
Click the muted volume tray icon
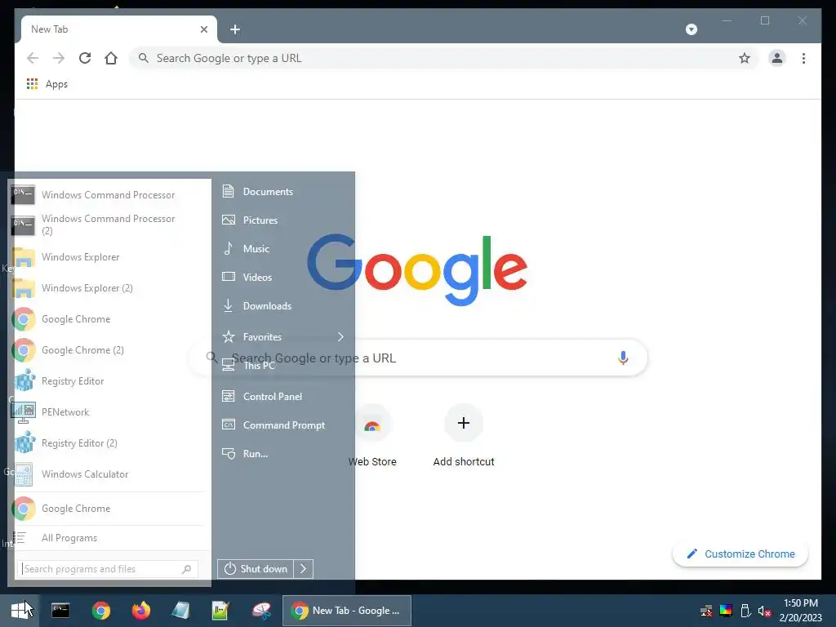(x=764, y=611)
